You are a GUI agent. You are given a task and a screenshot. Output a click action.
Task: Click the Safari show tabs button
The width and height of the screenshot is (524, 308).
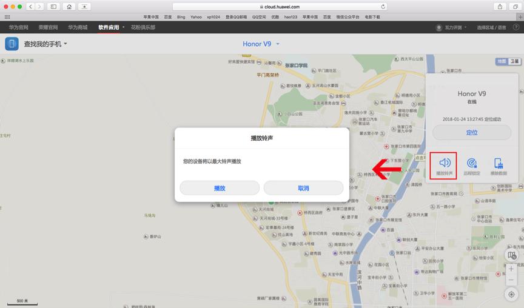coord(515,6)
